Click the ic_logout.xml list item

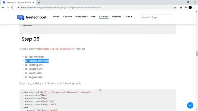(34, 77)
